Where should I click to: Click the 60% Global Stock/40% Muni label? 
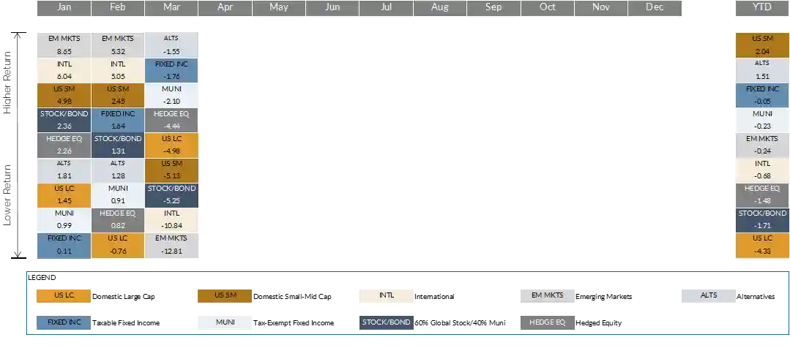pos(460,323)
